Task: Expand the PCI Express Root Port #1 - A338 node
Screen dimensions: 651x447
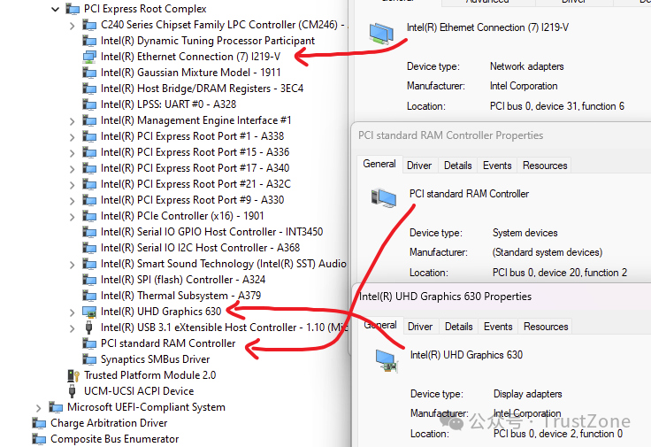Action: point(72,136)
